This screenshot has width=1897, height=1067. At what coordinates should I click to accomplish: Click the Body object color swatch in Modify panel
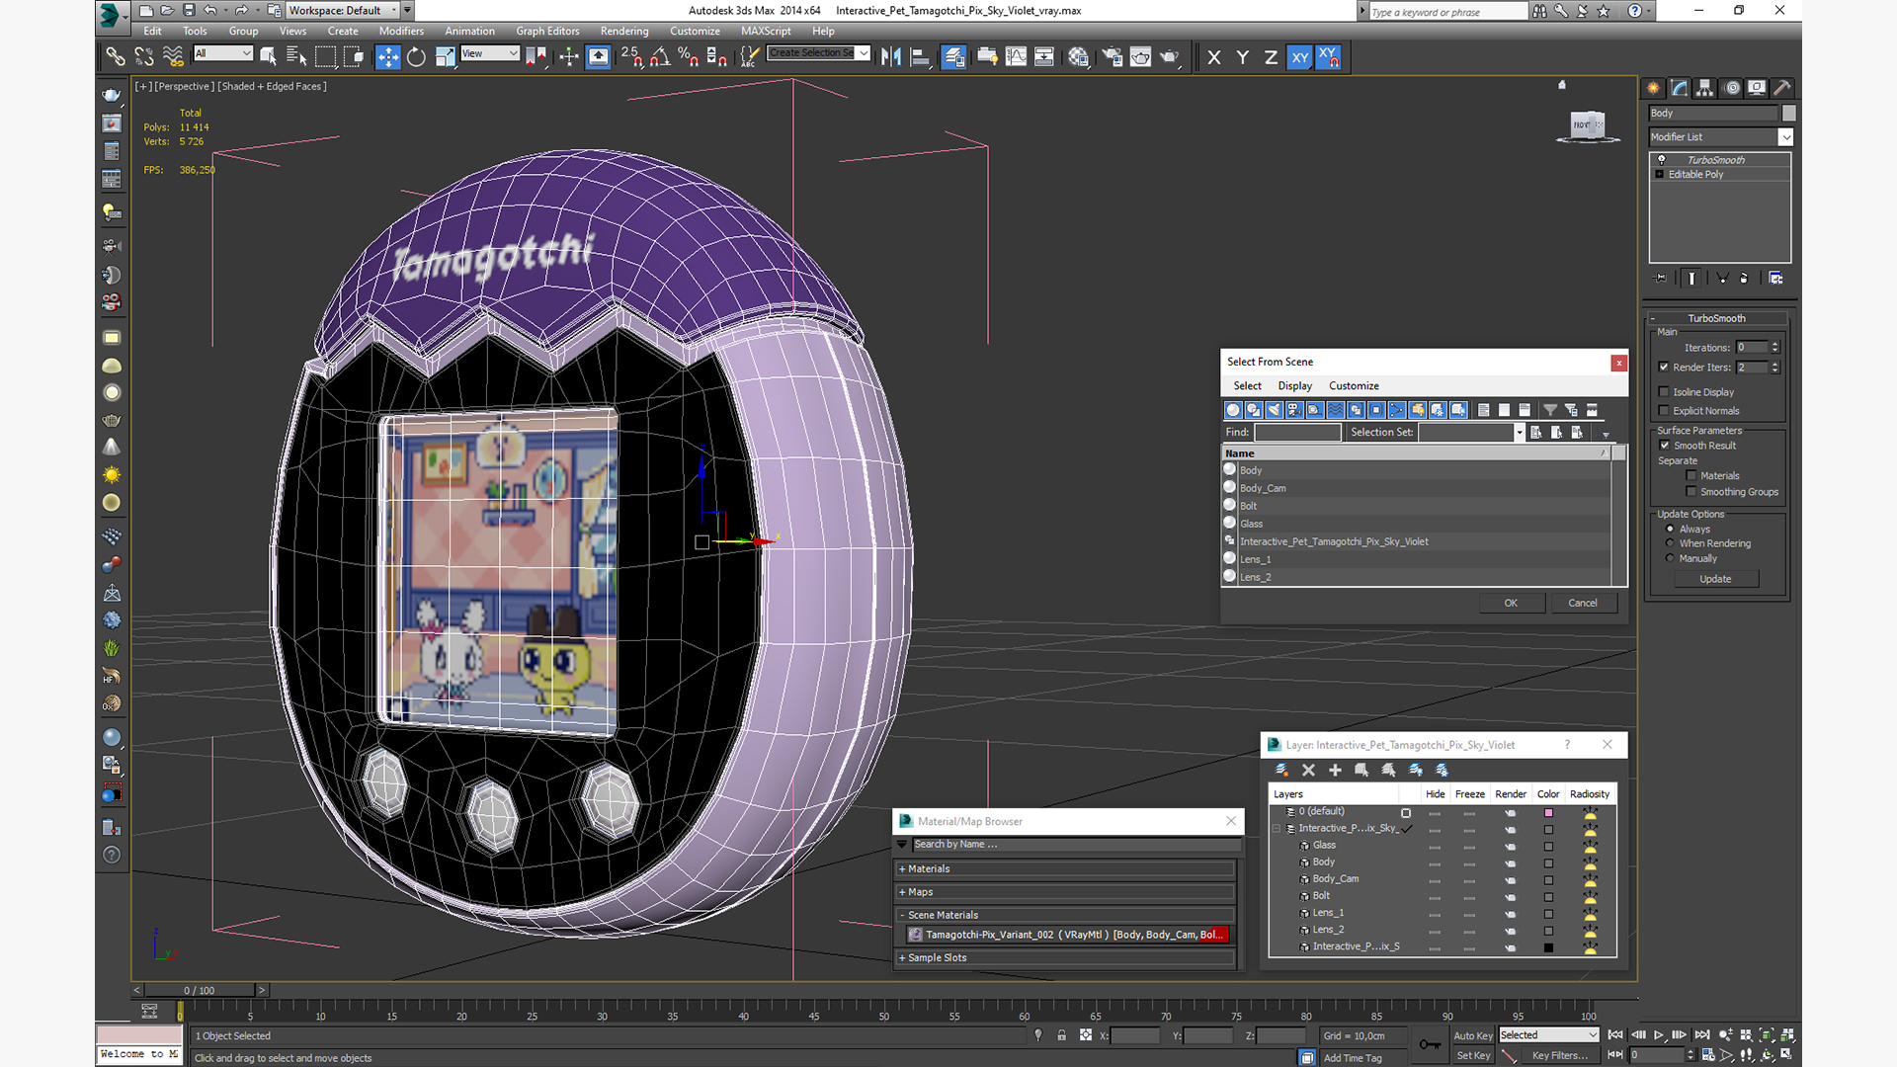click(x=1788, y=114)
